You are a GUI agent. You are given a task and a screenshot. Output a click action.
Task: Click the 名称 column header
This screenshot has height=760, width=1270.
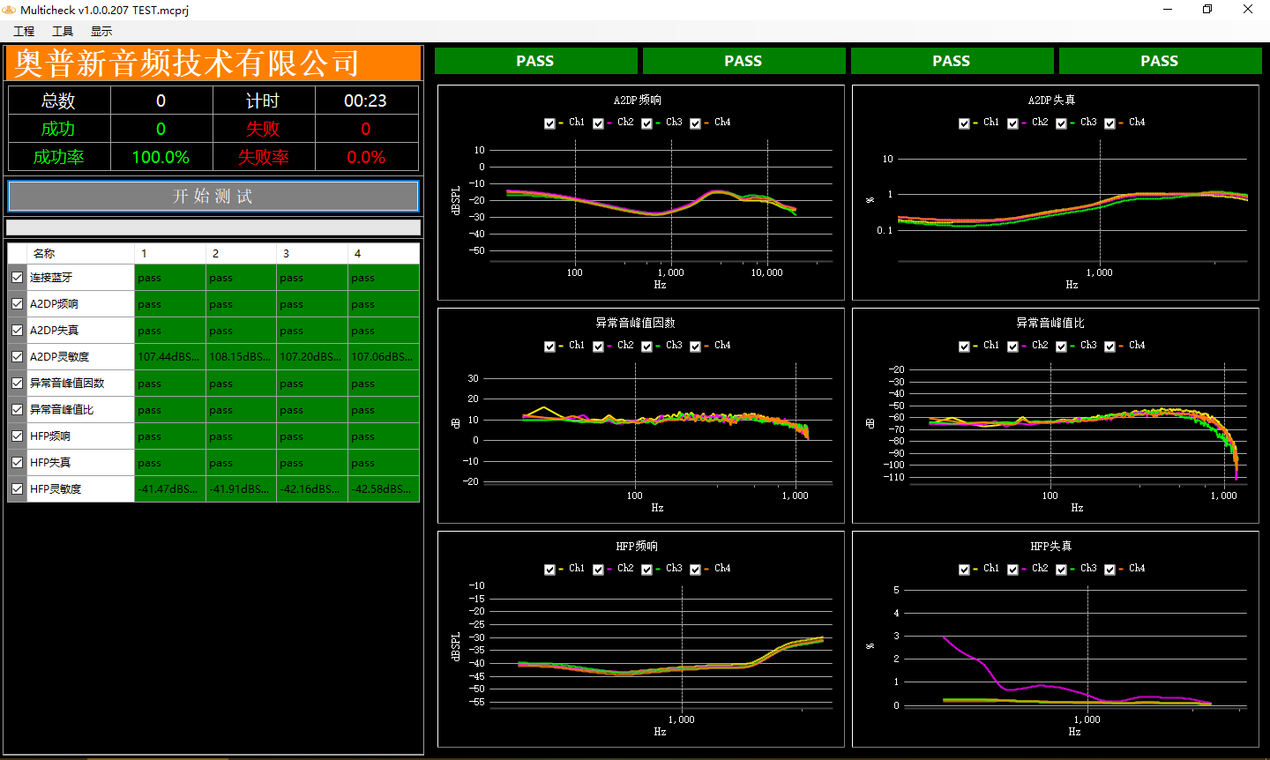[80, 253]
